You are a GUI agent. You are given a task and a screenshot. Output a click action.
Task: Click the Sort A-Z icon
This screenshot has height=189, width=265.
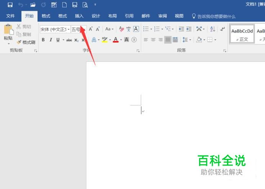point(213,29)
